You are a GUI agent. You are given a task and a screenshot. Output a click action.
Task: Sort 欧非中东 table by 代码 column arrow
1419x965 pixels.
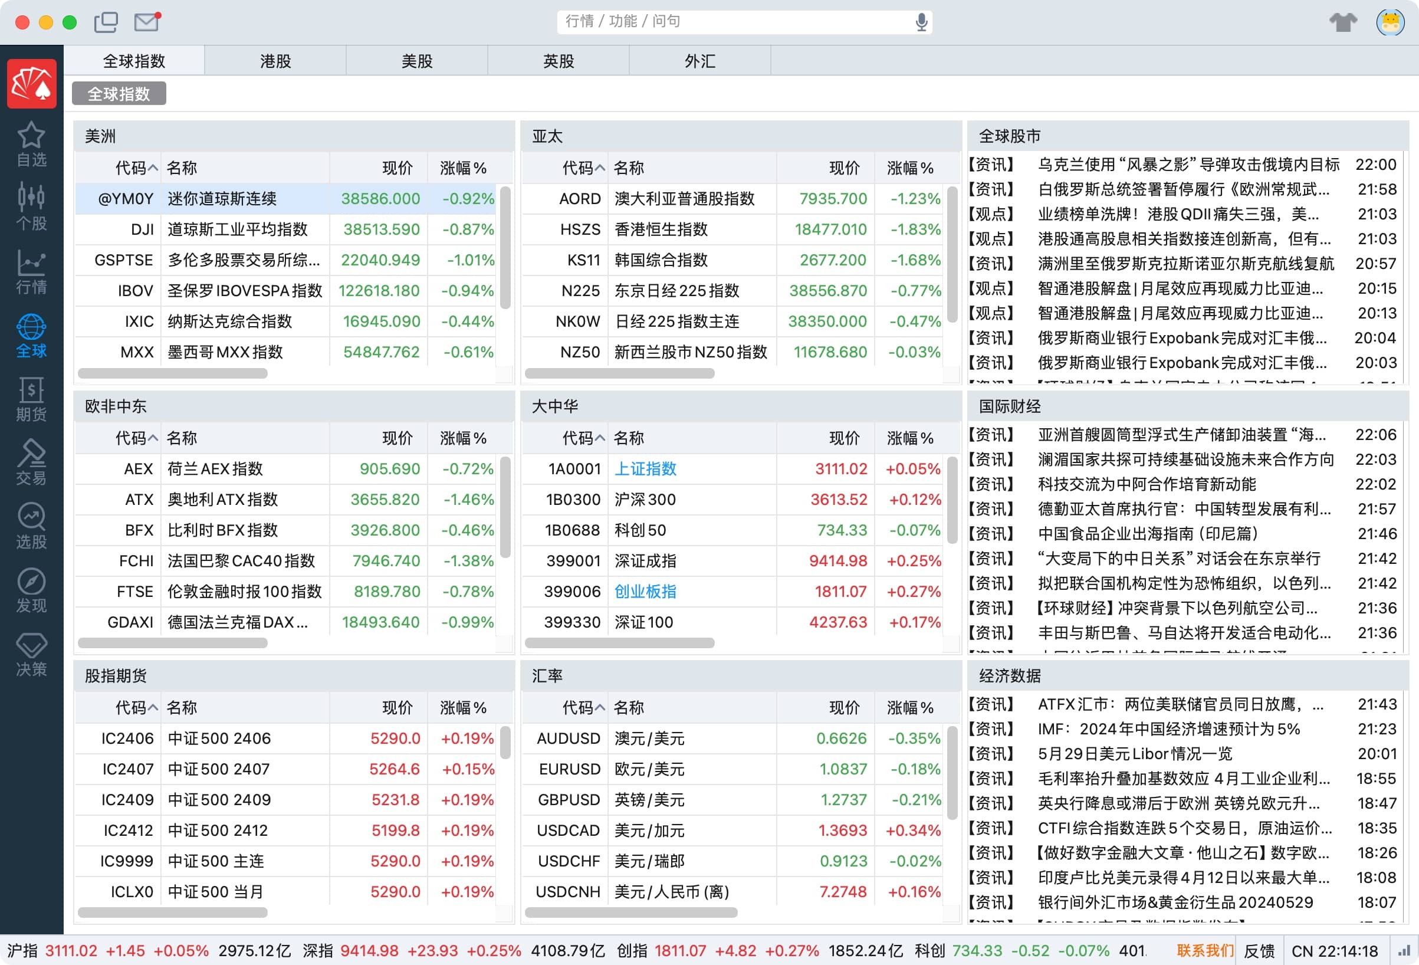(153, 438)
